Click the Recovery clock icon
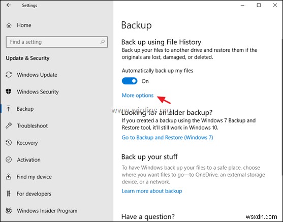283x222 pixels. (x=9, y=143)
